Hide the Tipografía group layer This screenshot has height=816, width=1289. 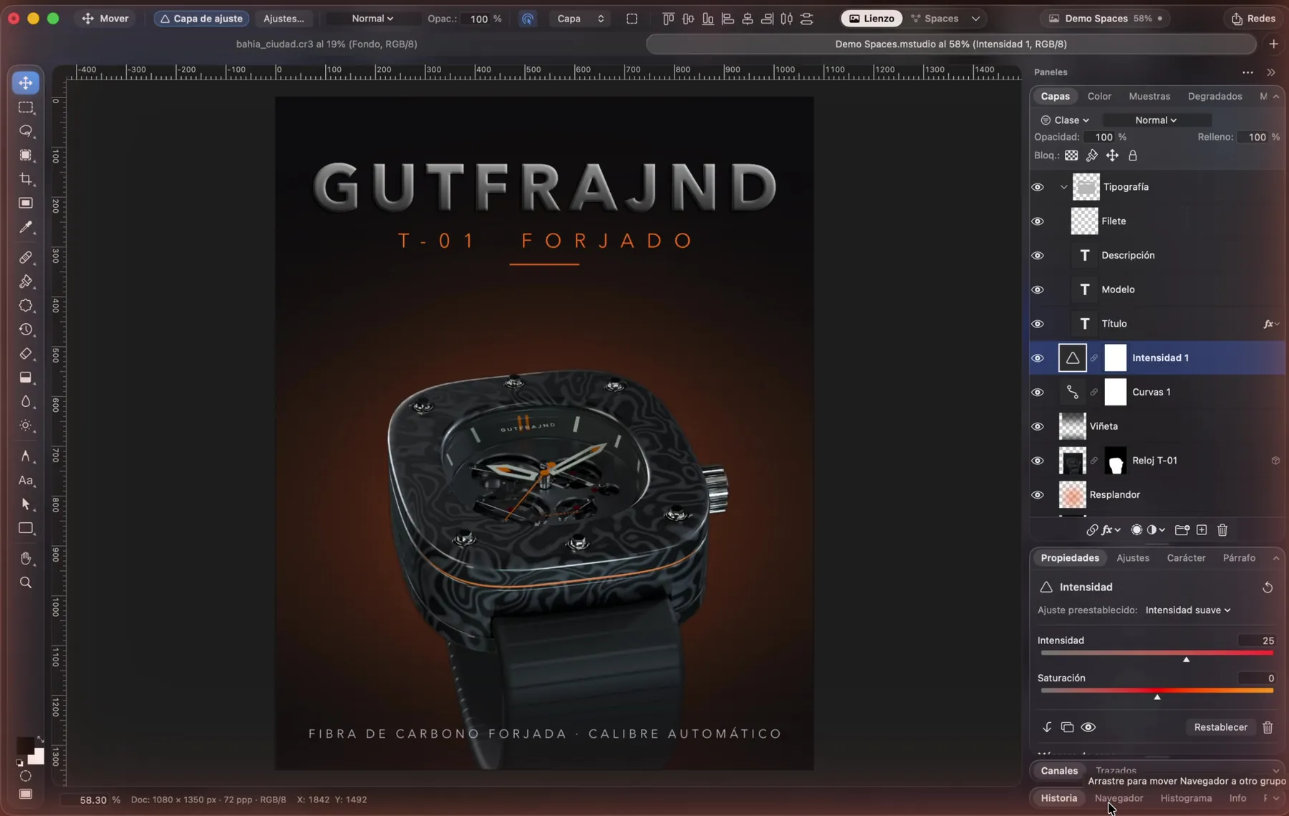coord(1038,187)
